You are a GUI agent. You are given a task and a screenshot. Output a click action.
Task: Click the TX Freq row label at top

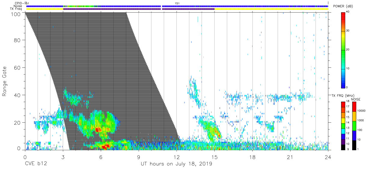16,9
